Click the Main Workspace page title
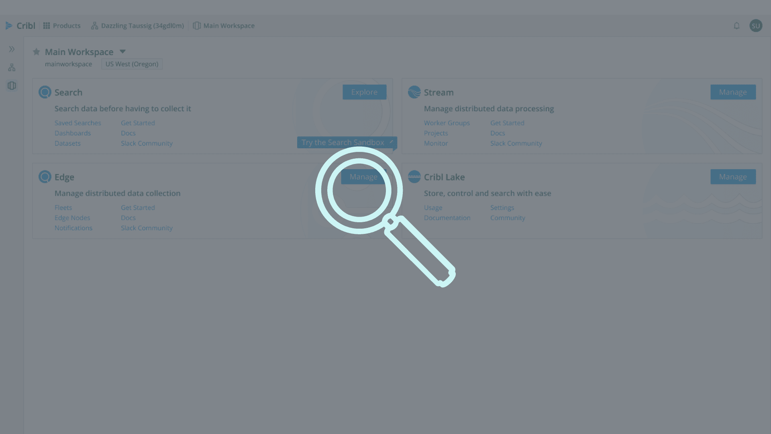Viewport: 771px width, 434px height. 79,52
